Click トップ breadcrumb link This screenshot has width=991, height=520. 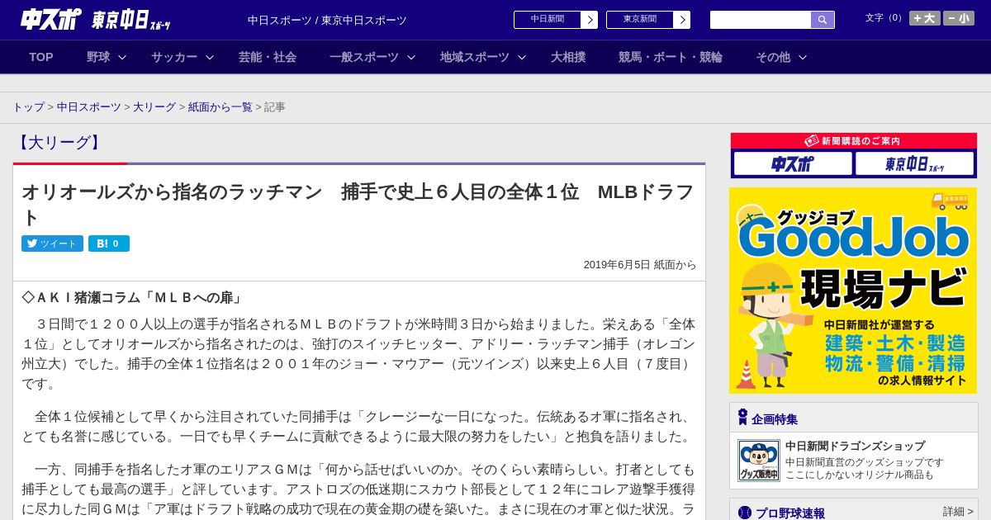coord(29,107)
